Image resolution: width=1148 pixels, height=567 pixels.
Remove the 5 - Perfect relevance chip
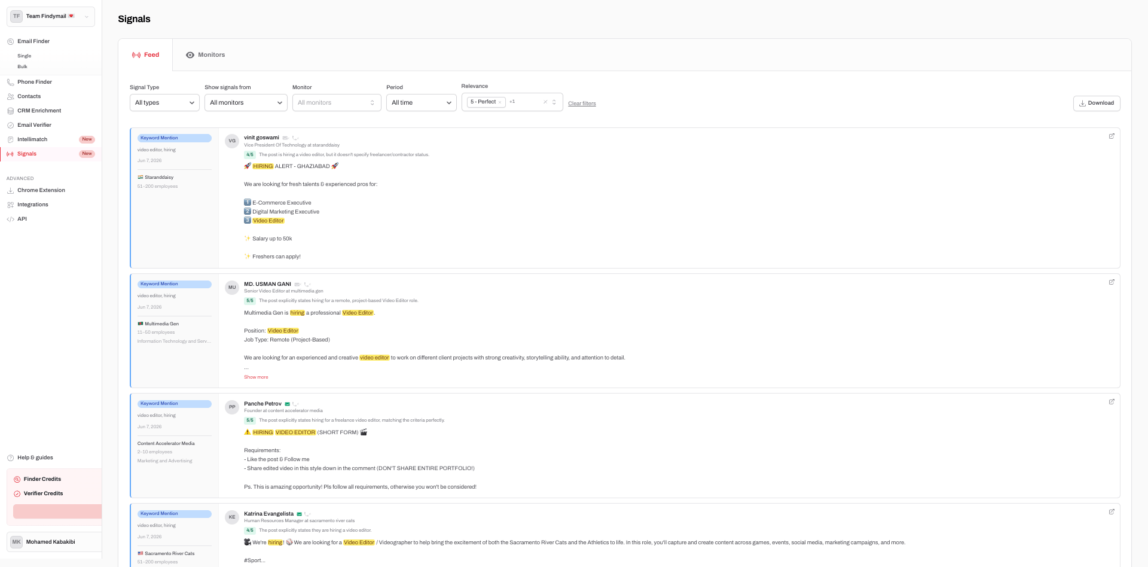coord(500,102)
